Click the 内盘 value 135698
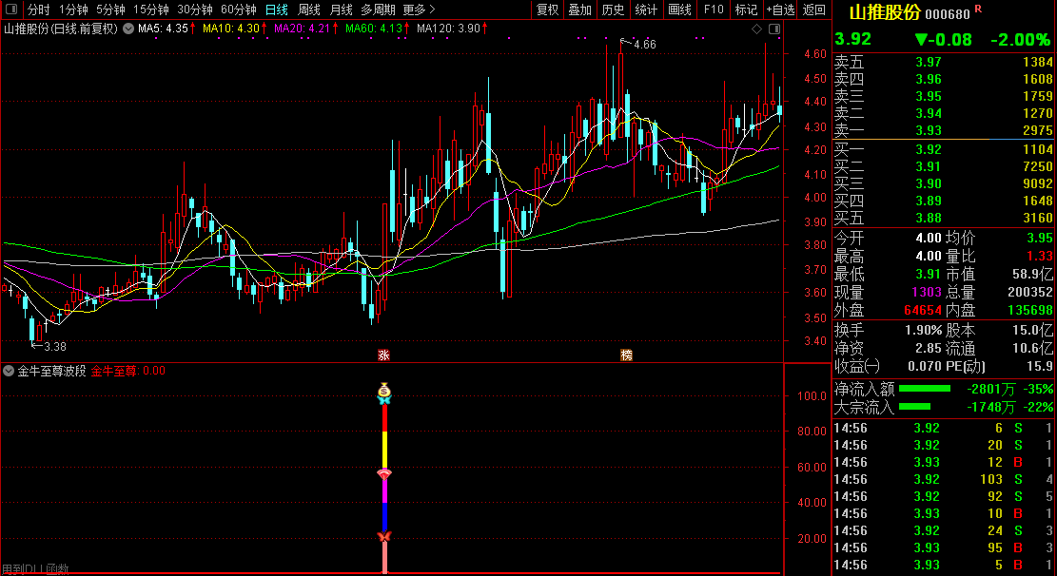Viewport: 1057px width, 576px height. pyautogui.click(x=1029, y=310)
